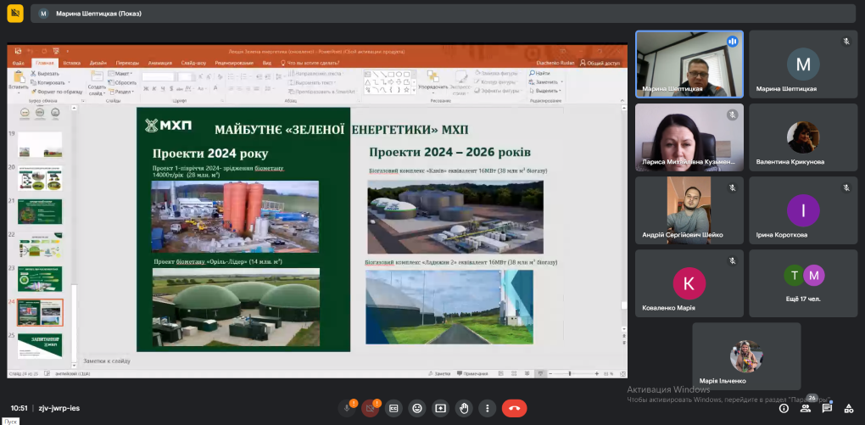
Task: Select slide 19 thumbnail
Action: pos(40,144)
